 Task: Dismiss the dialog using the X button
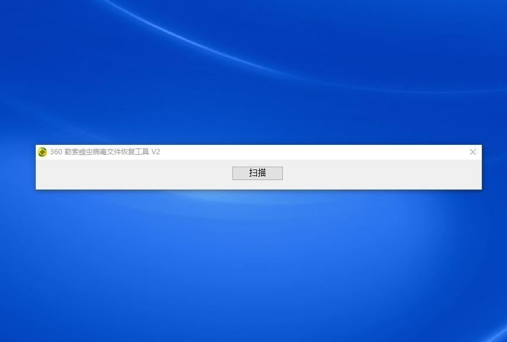point(472,152)
